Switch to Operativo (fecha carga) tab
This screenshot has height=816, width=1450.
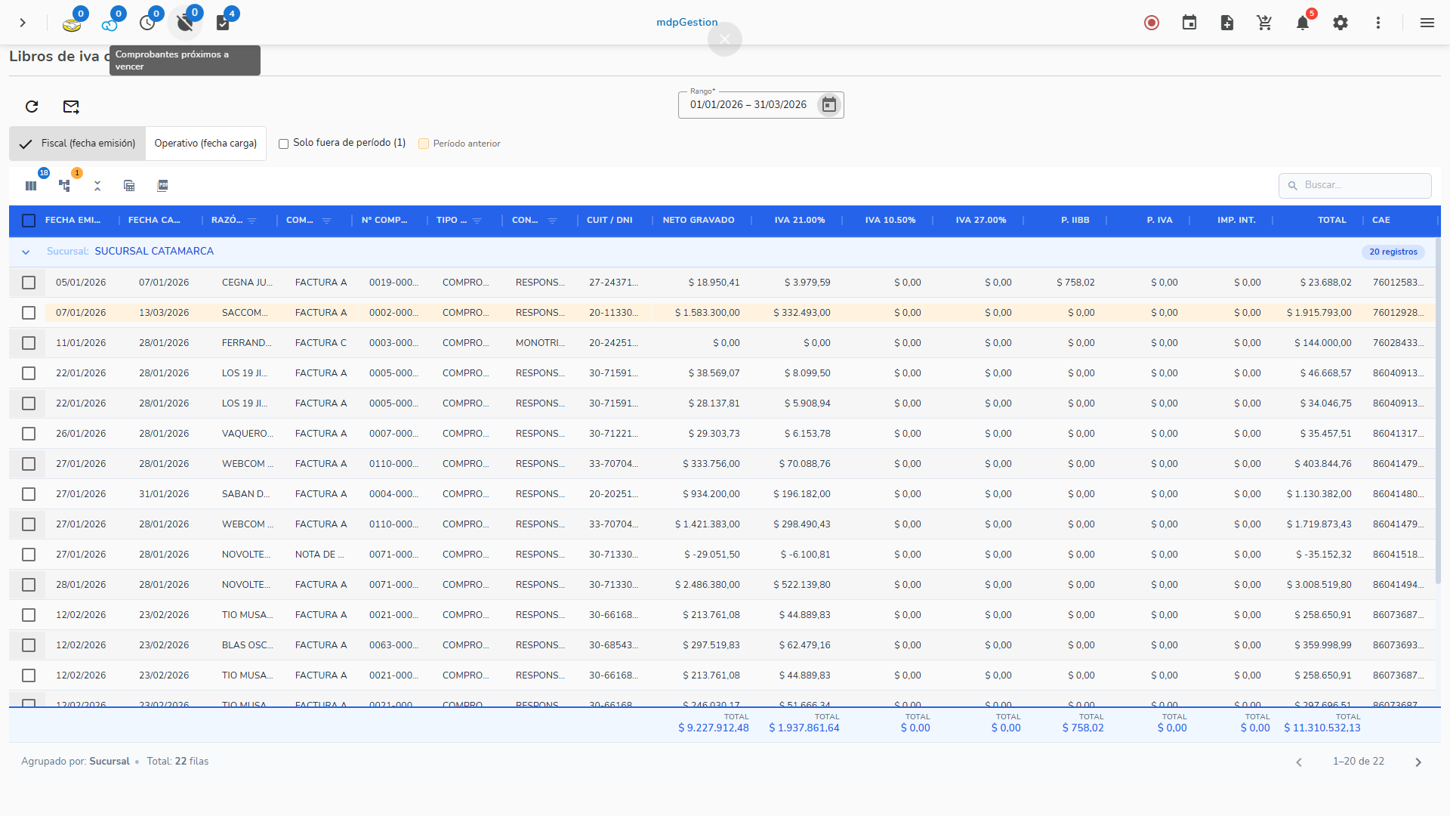click(205, 144)
